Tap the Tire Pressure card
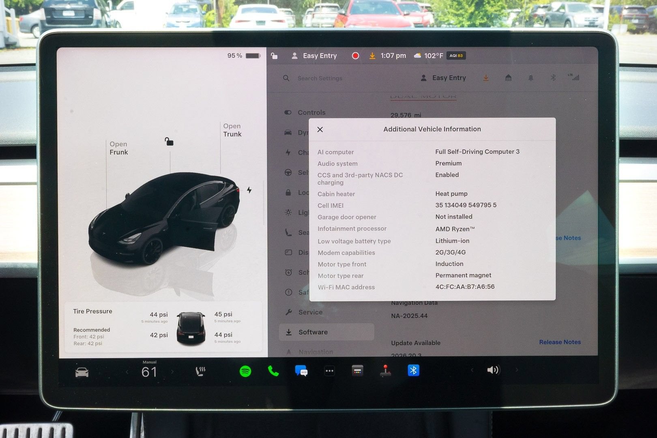 163,327
